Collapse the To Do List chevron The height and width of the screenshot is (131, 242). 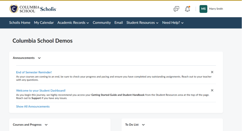[143, 125]
